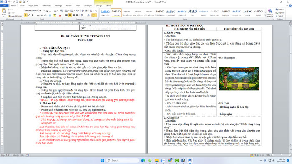This screenshot has width=292, height=164.
Task: Click the Windows taskbar Search box
Action: [123, 160]
